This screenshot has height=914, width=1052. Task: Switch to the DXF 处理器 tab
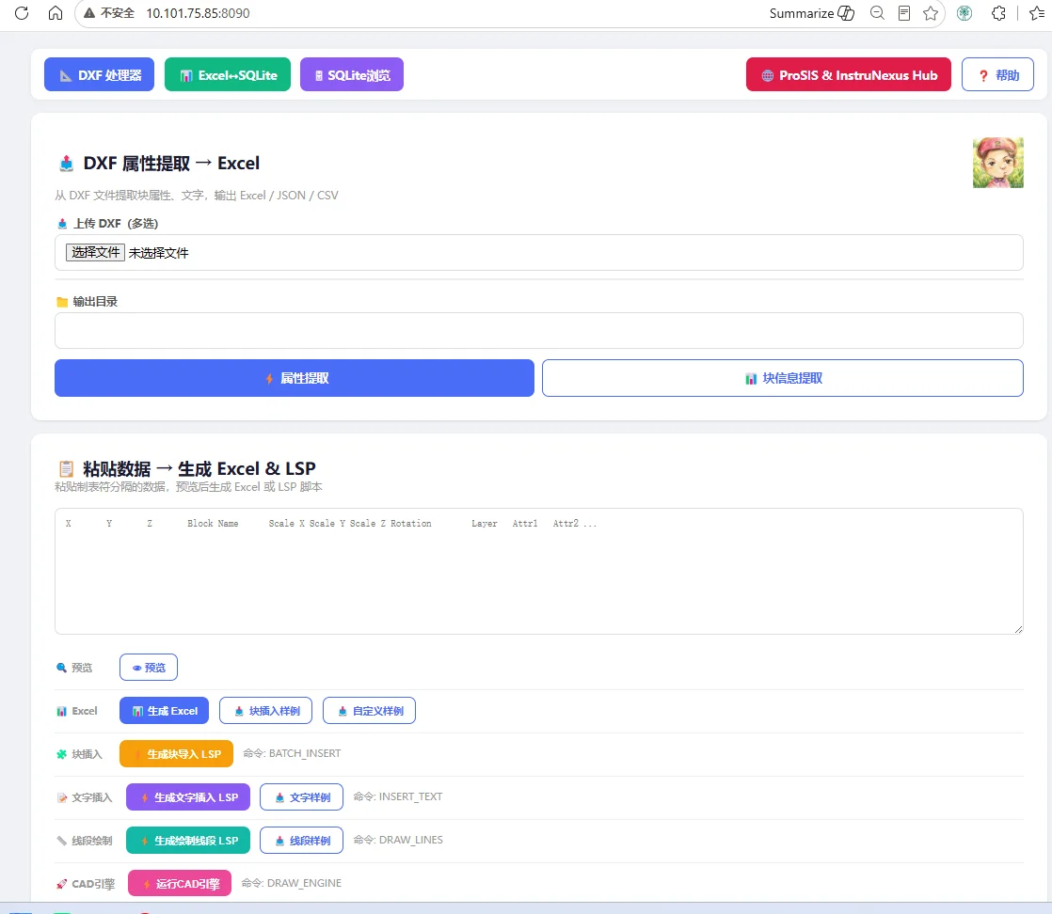100,74
